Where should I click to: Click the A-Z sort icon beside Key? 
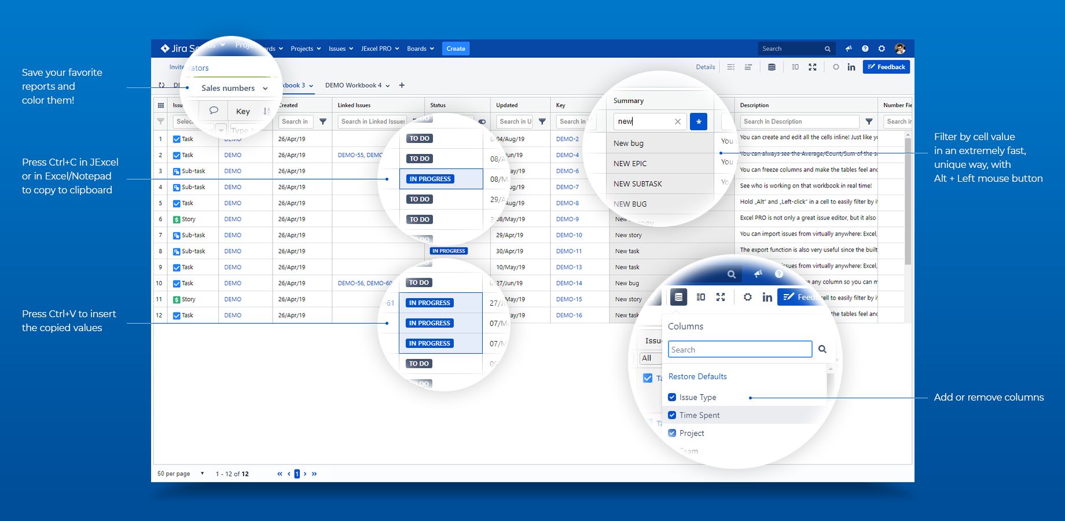(x=266, y=111)
